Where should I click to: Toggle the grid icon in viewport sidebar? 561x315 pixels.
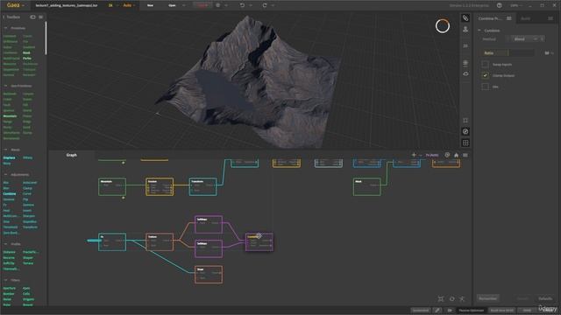pos(465,143)
